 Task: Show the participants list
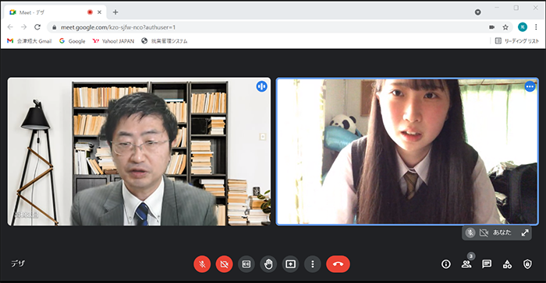pyautogui.click(x=466, y=264)
